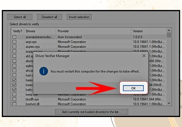This screenshot has width=182, height=127.
Task: Click Add currently not loaded driver(s) to the list
Action: pos(92,112)
